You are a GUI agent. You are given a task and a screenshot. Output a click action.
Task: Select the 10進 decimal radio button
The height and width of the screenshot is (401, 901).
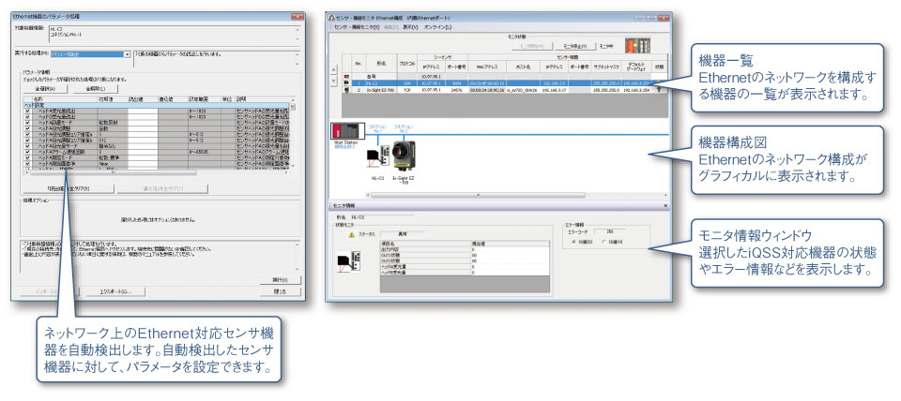[574, 241]
